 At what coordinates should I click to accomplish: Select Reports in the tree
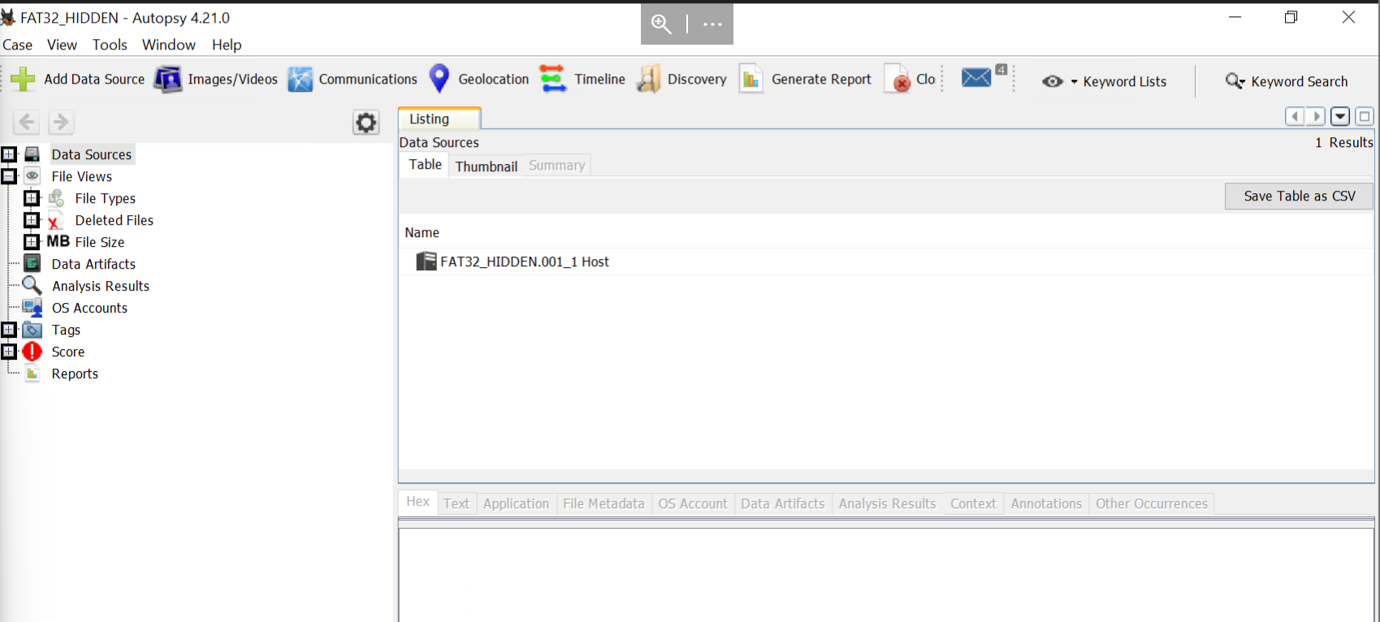coord(75,374)
